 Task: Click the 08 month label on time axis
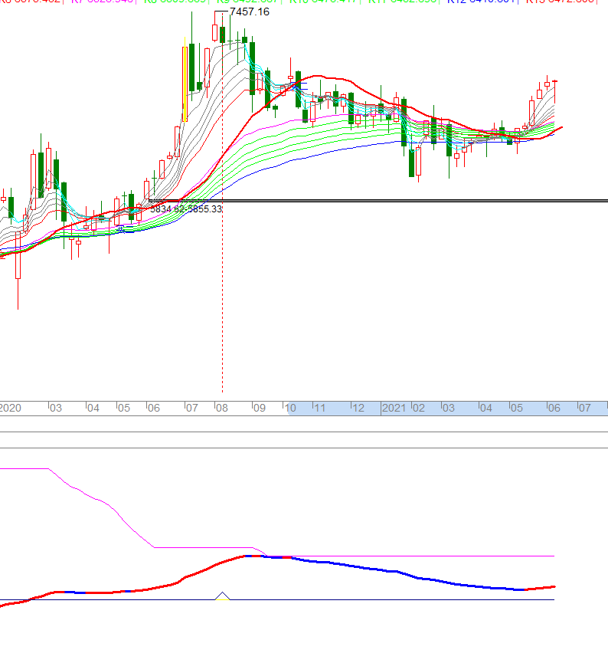click(x=221, y=408)
